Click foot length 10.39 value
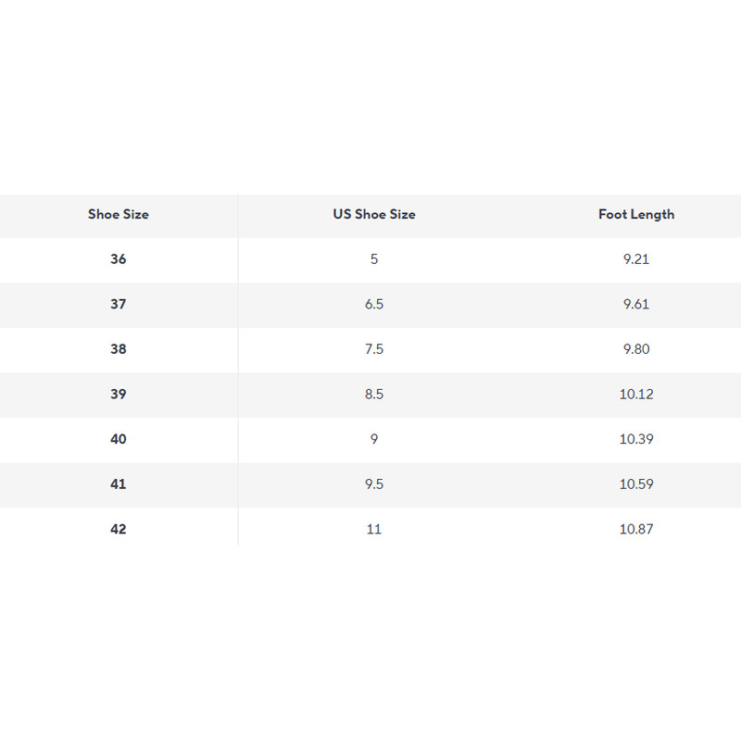Image resolution: width=741 pixels, height=741 pixels. 636,439
